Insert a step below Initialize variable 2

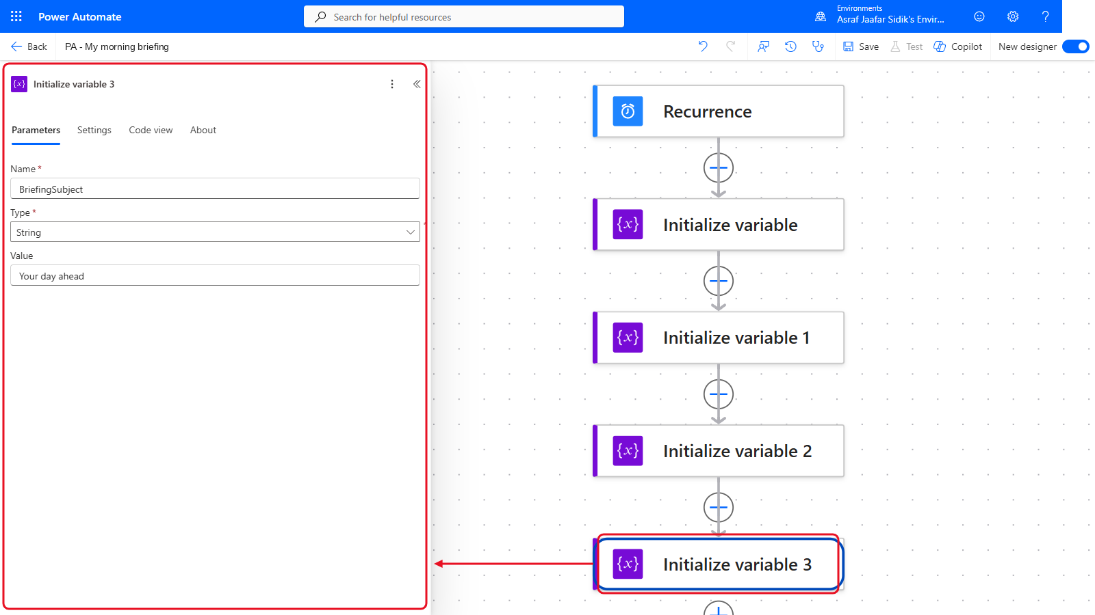(719, 507)
